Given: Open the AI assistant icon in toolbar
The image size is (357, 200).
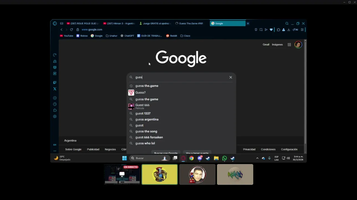Looking at the screenshot, I should pos(295,30).
